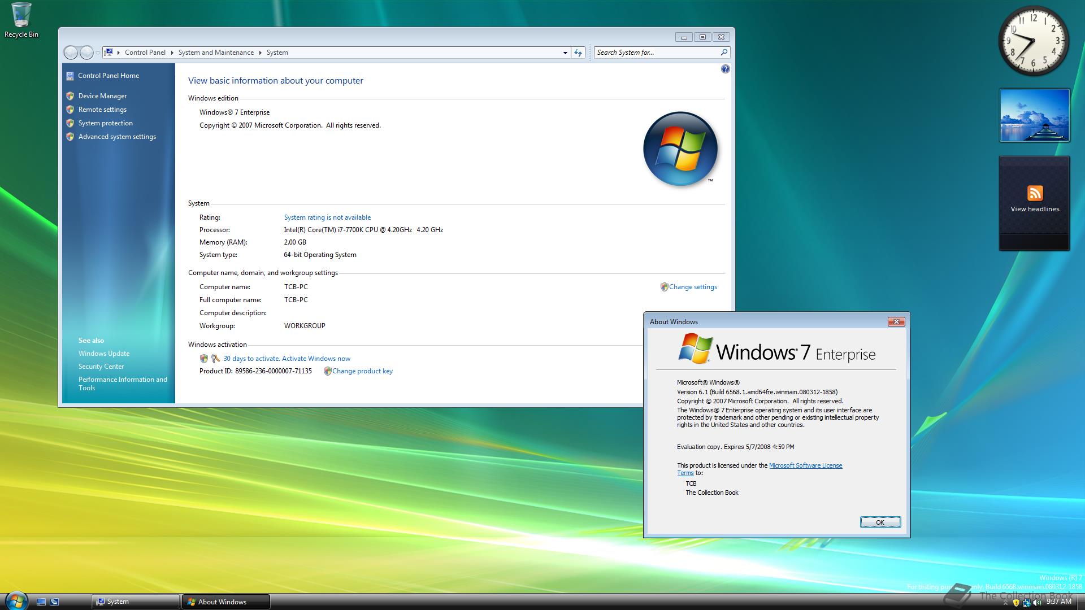Click the Control Panel Home icon
Image resolution: width=1085 pixels, height=610 pixels.
[70, 76]
